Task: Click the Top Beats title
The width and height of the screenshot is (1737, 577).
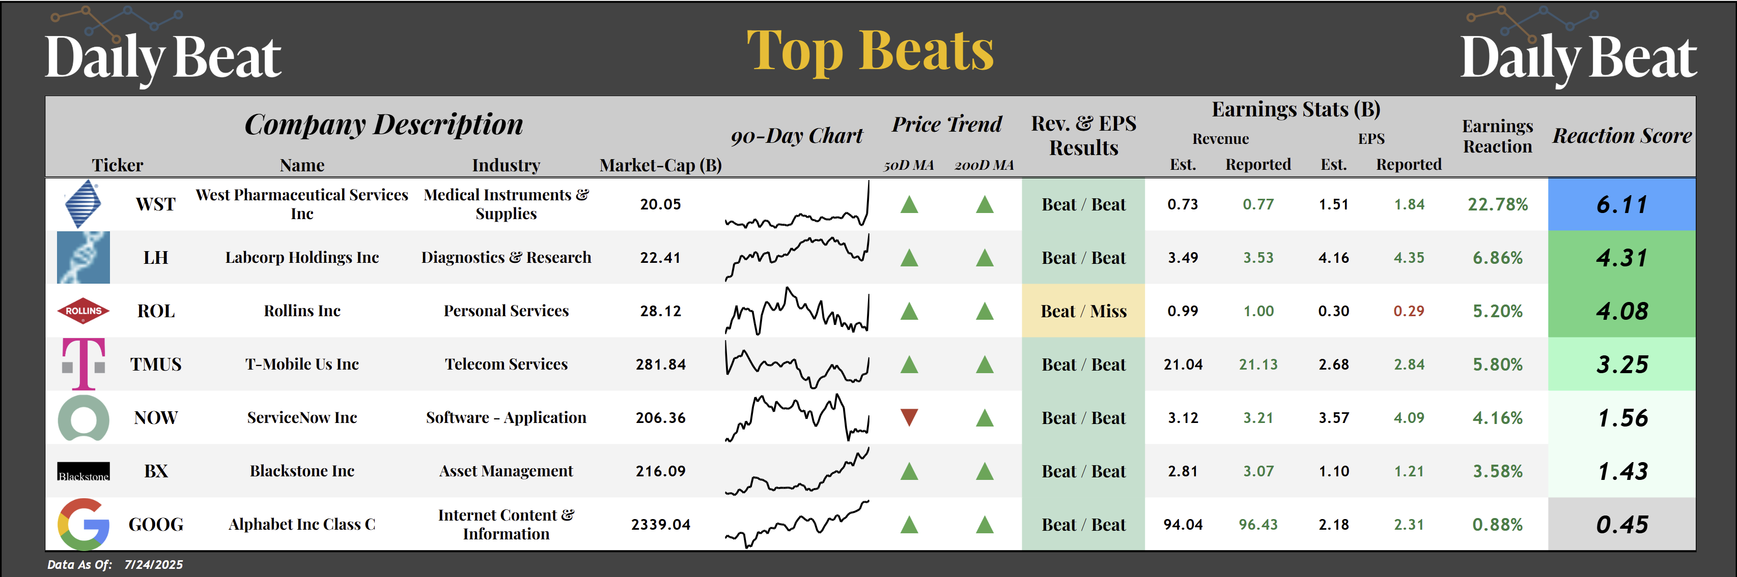Action: 870,50
